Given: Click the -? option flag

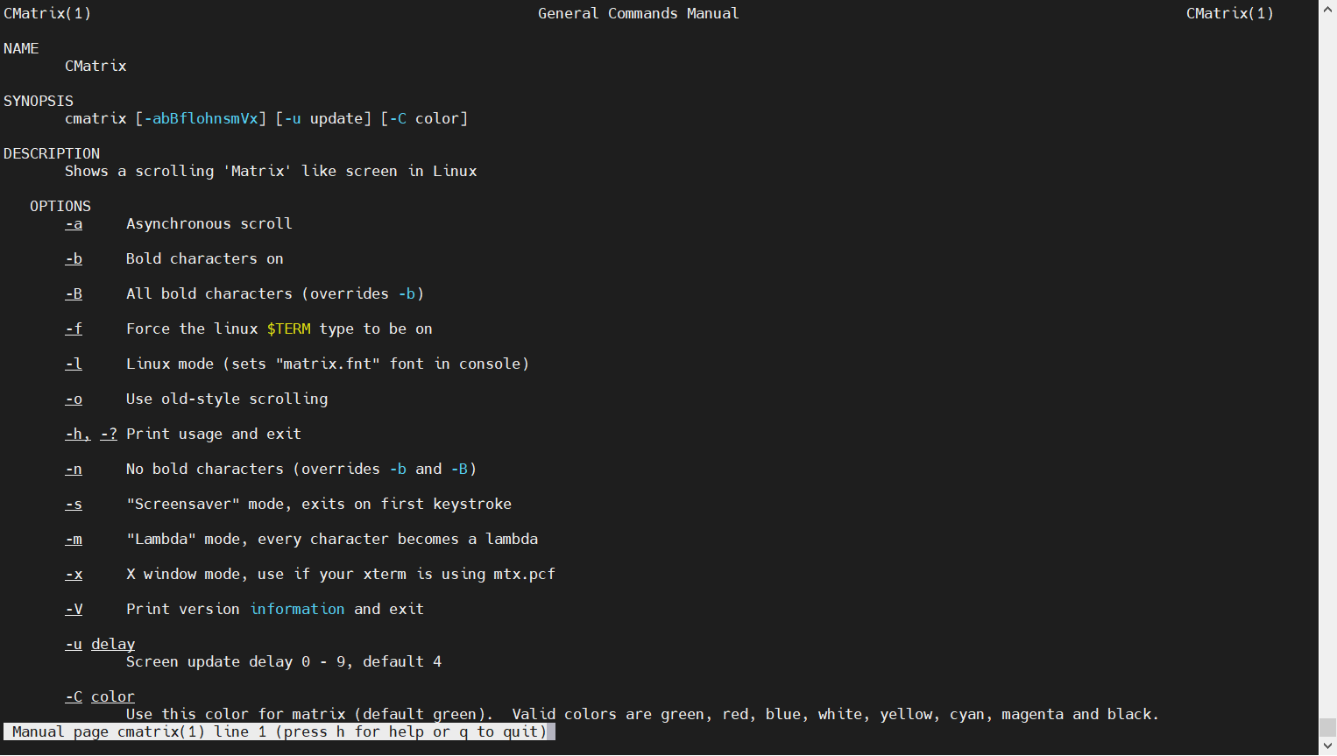Looking at the screenshot, I should [109, 434].
